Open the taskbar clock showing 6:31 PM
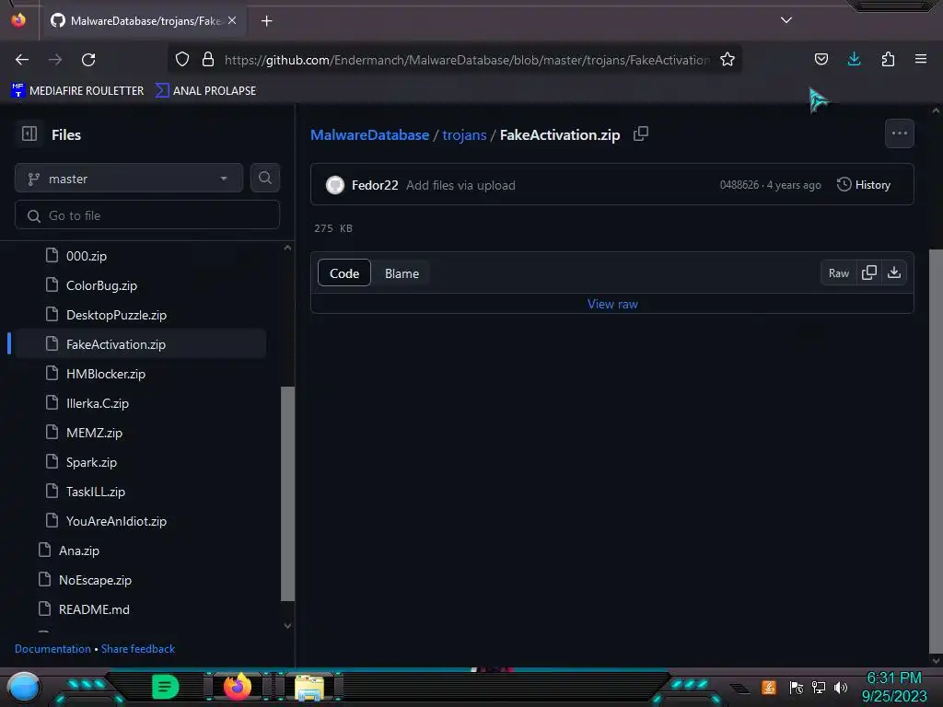This screenshot has height=707, width=943. coord(893,687)
